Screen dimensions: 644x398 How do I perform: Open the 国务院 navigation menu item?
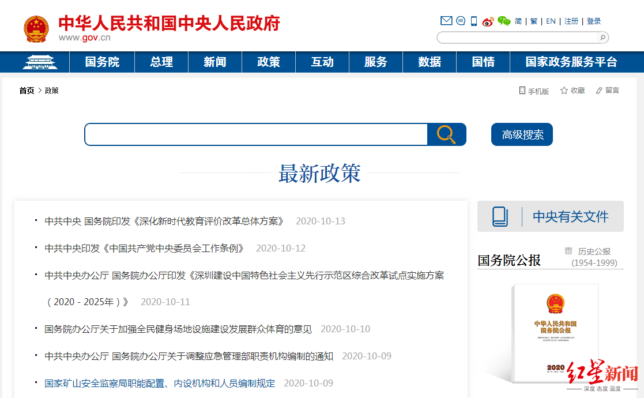coord(102,62)
